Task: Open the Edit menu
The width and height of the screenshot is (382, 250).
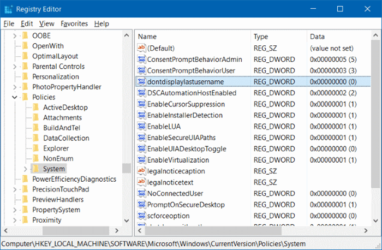Action: point(27,23)
